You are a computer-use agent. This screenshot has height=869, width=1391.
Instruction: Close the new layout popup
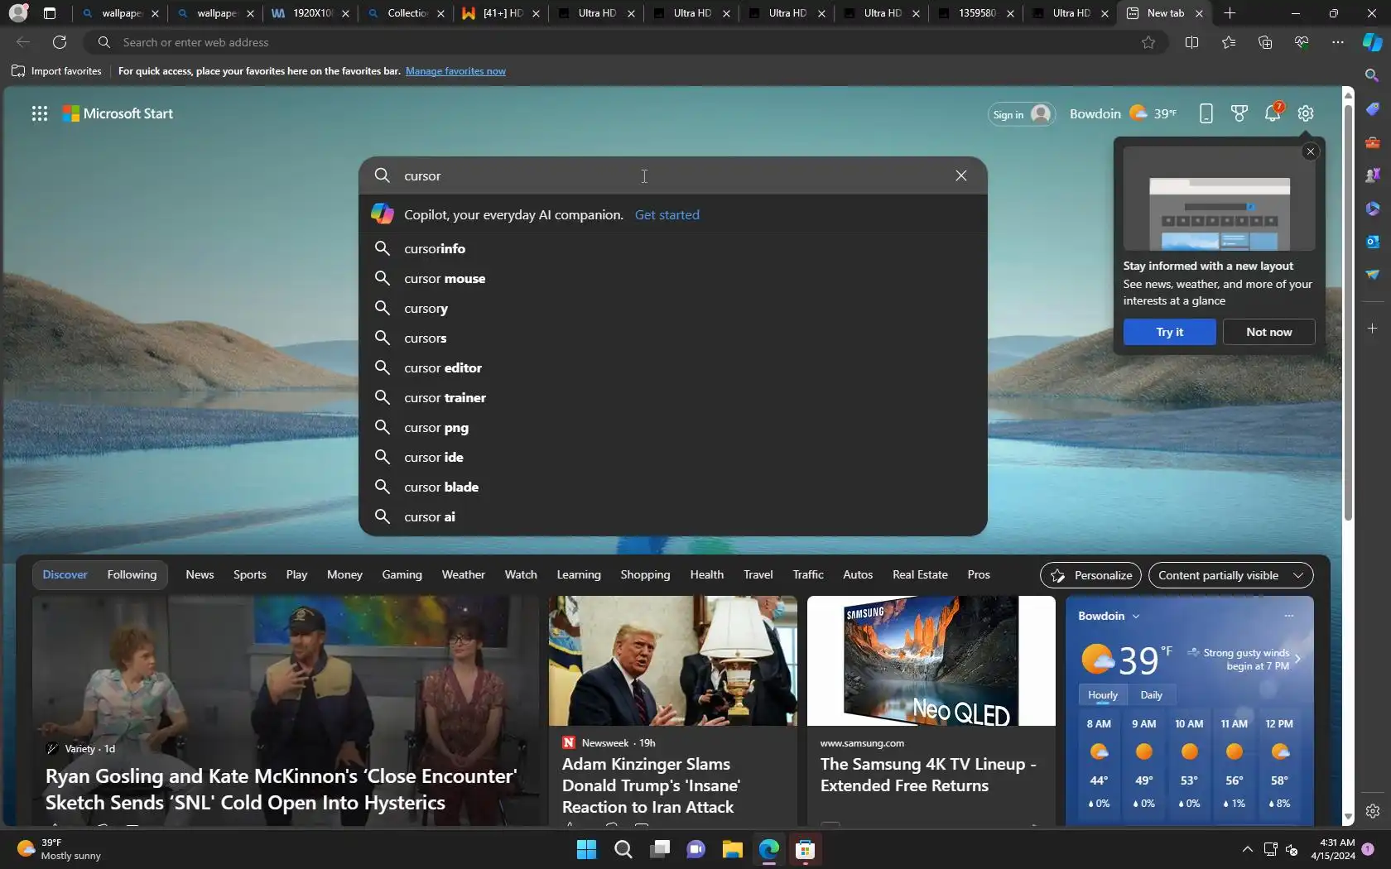coord(1311,151)
